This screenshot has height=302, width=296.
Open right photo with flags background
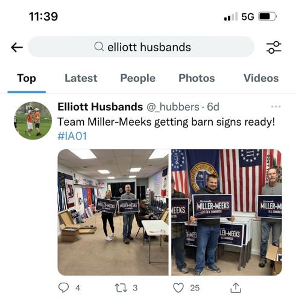click(x=227, y=212)
